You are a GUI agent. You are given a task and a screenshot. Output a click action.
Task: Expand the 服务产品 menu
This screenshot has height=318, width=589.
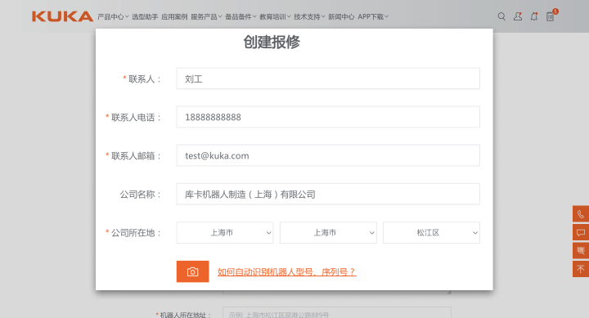point(206,16)
